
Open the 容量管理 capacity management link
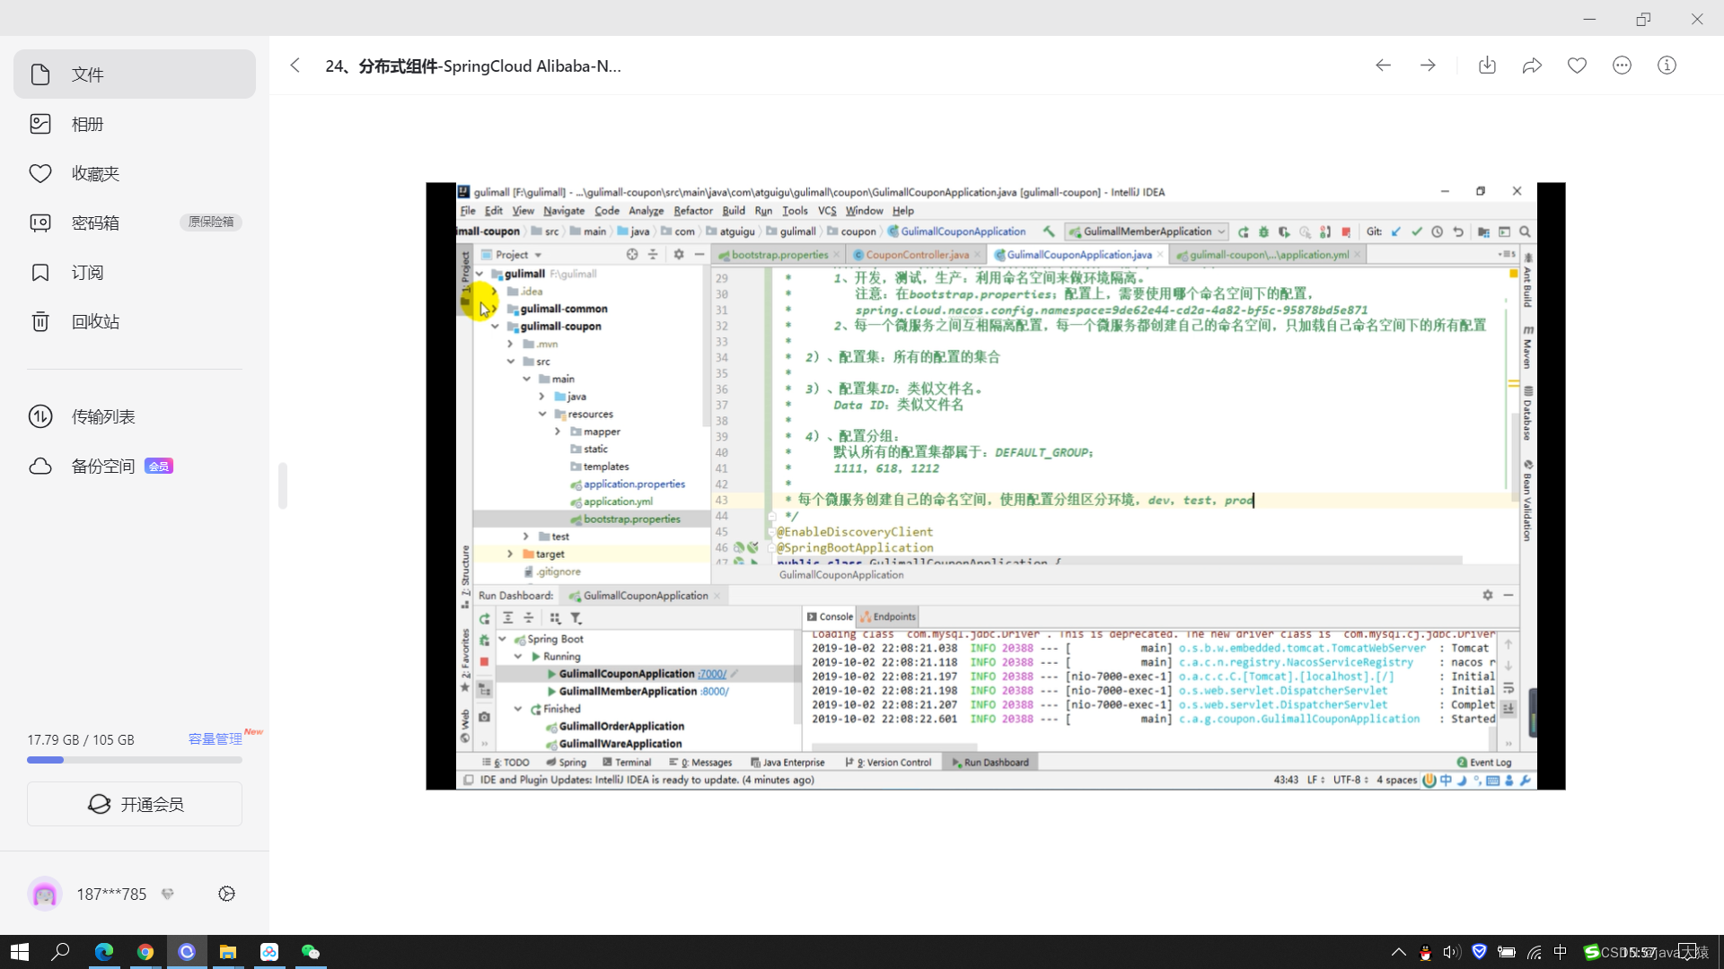pos(215,739)
